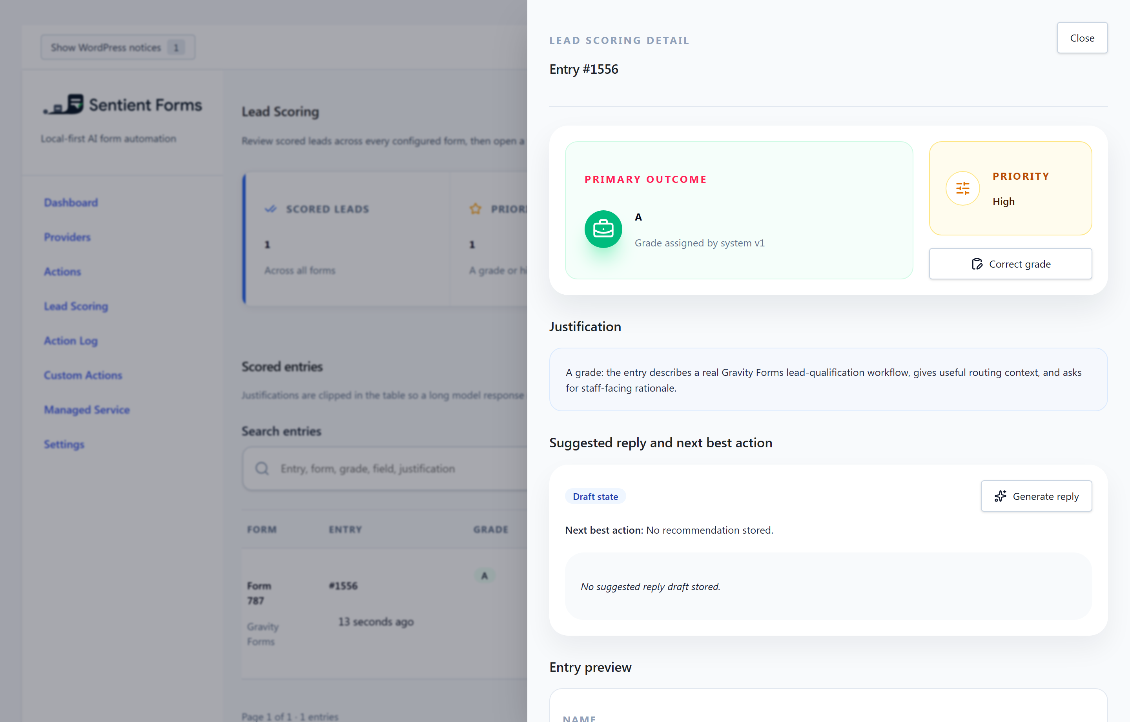Click the Scored Leads checkmark icon
This screenshot has width=1130, height=722.
click(271, 209)
